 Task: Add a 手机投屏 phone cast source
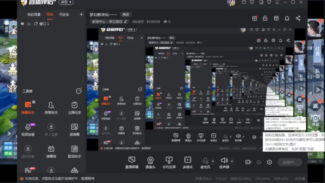(169, 162)
